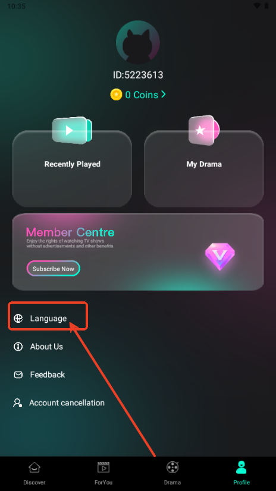Expand the chevron beside 0 Coins

163,95
